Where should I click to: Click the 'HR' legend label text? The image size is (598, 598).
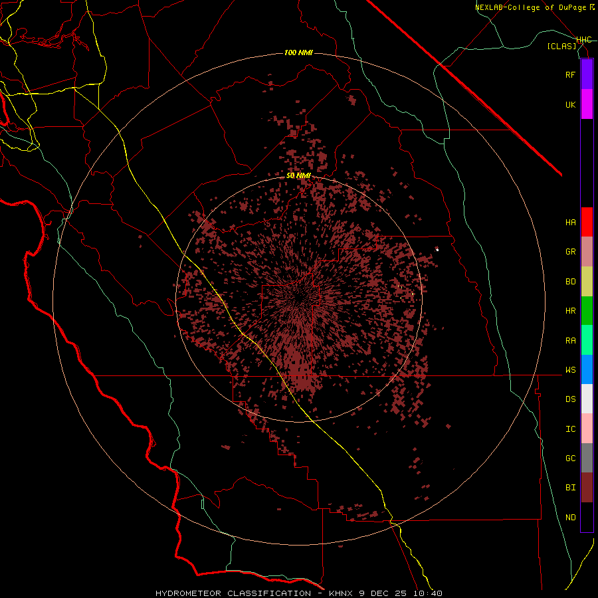(570, 311)
